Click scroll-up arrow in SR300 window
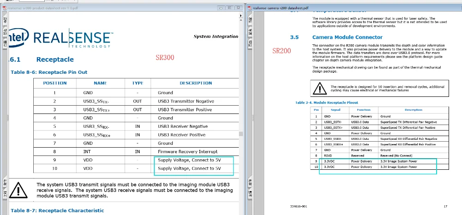The image size is (462, 215). coord(241,21)
